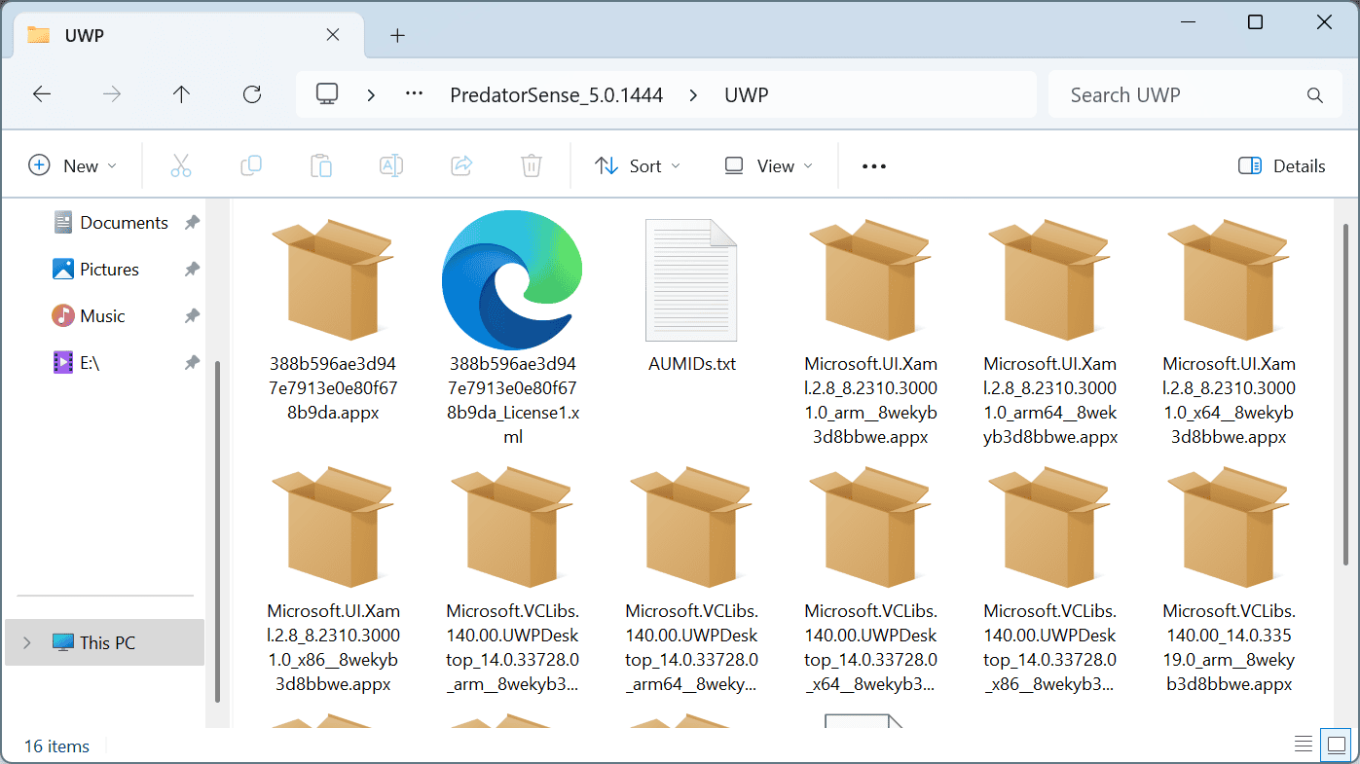Image resolution: width=1360 pixels, height=764 pixels.
Task: Click the Delete trash icon
Action: tap(532, 165)
